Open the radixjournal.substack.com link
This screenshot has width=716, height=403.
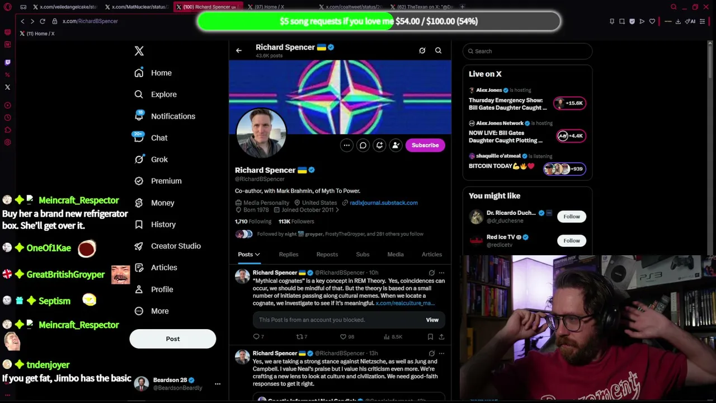[x=384, y=203]
